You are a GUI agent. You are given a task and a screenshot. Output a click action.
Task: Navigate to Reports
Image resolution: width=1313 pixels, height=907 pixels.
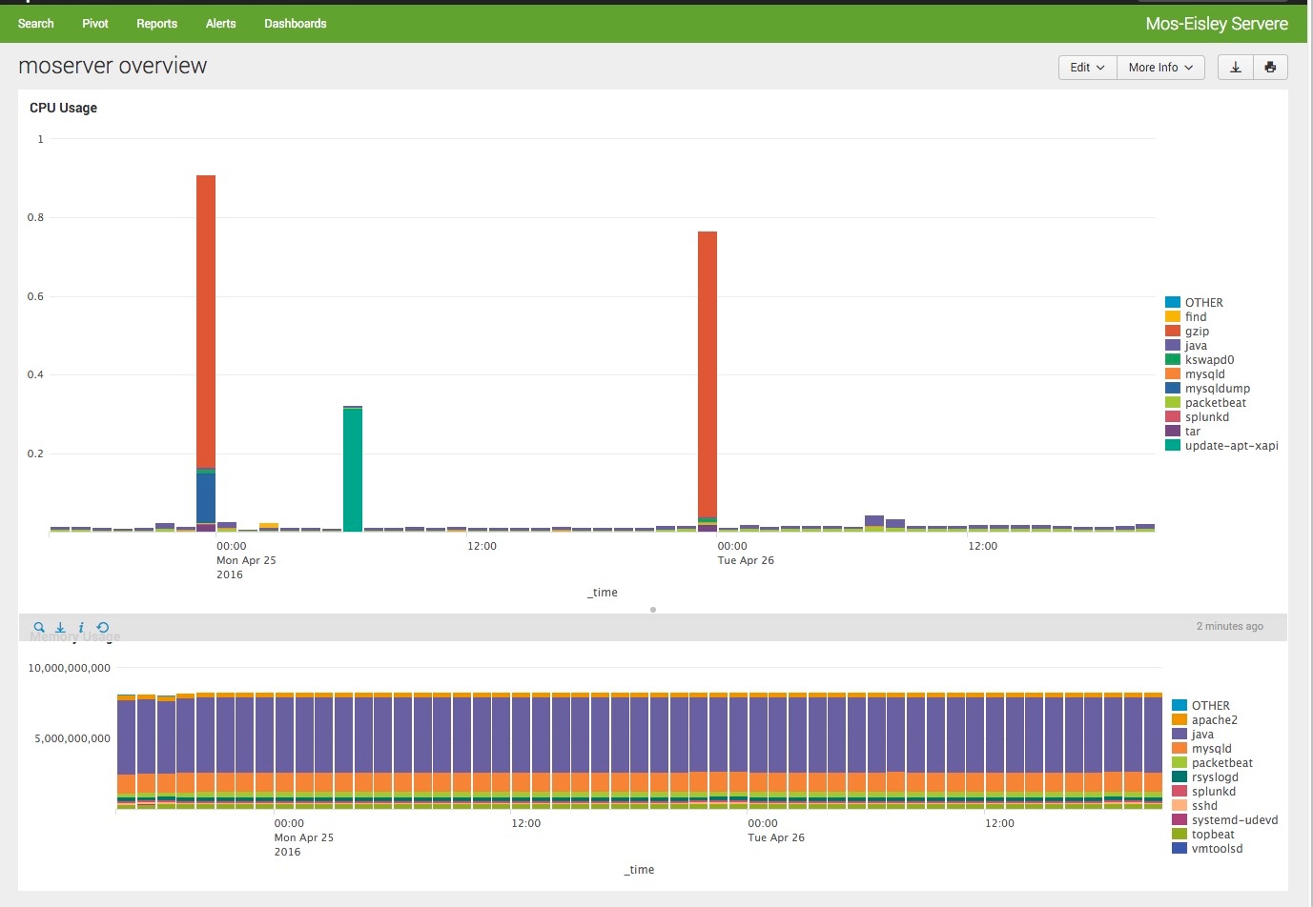click(156, 24)
